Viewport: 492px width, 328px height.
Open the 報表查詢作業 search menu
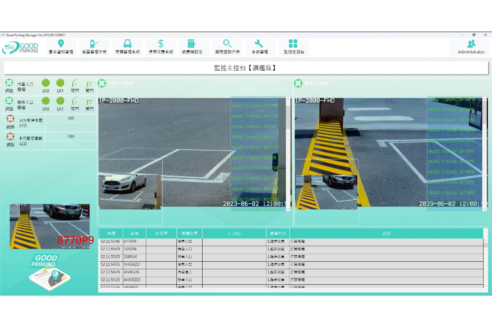pyautogui.click(x=227, y=47)
